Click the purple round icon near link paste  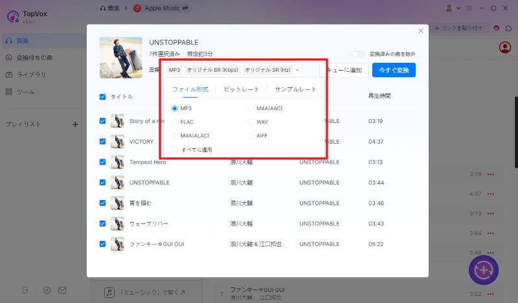[x=496, y=28]
